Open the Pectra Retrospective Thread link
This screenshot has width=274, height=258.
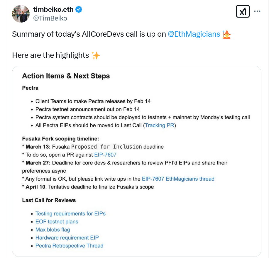coord(70,246)
